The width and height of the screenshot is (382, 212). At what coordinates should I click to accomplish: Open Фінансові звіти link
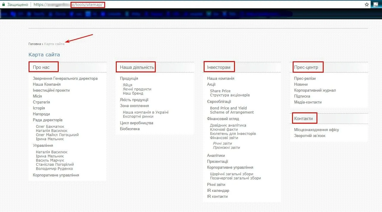tap(224, 138)
